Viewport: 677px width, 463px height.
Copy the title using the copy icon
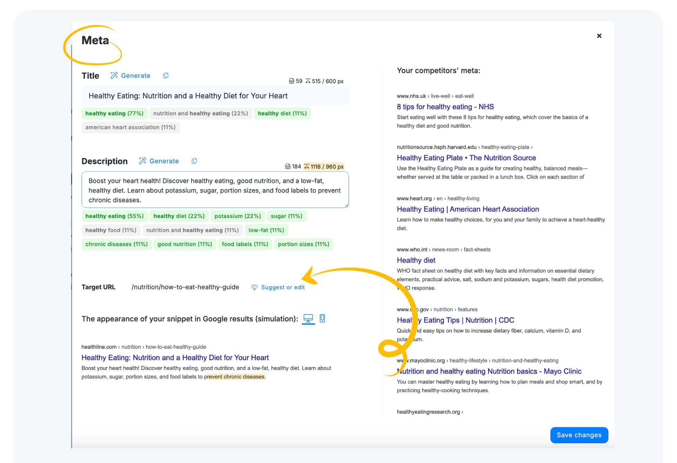[x=166, y=76]
